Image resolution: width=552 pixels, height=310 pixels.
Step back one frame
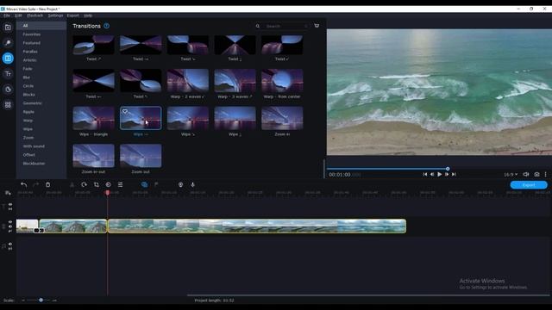(432, 174)
